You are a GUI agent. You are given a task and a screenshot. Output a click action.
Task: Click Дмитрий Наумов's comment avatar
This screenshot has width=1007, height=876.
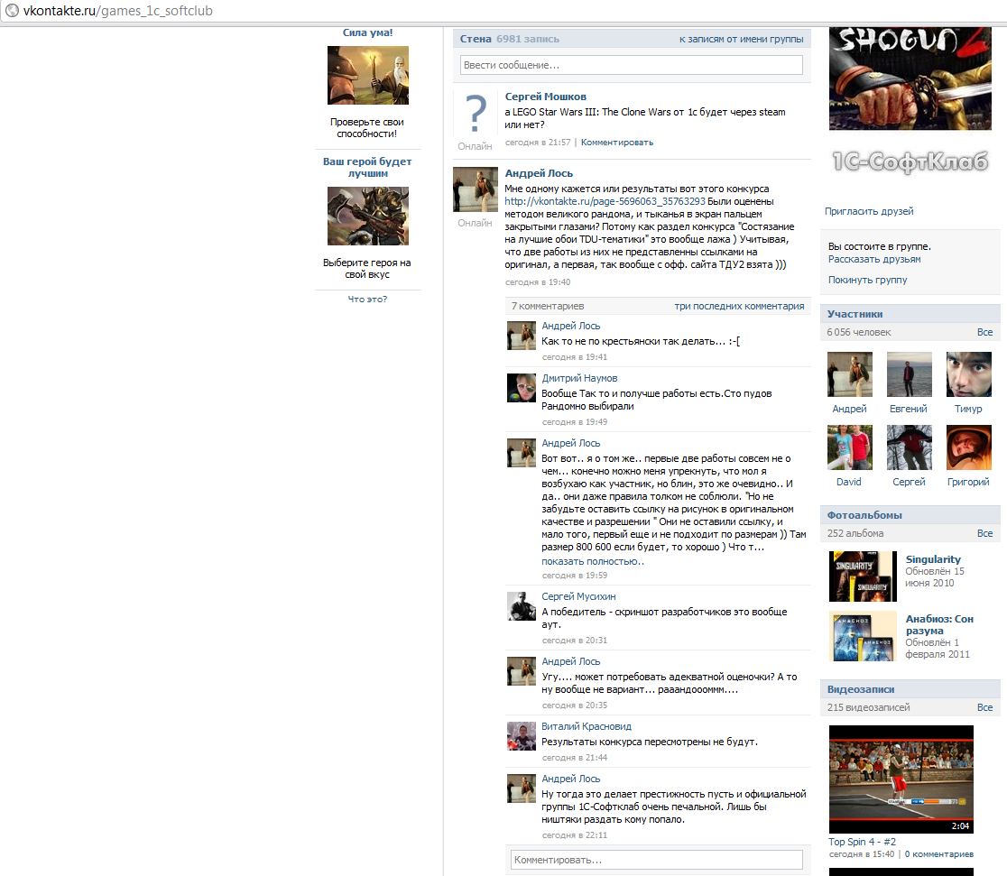(522, 388)
